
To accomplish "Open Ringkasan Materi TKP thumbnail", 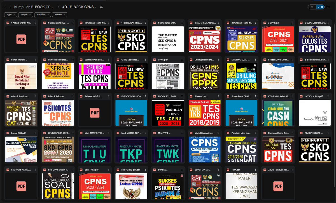I will (x=131, y=149).
